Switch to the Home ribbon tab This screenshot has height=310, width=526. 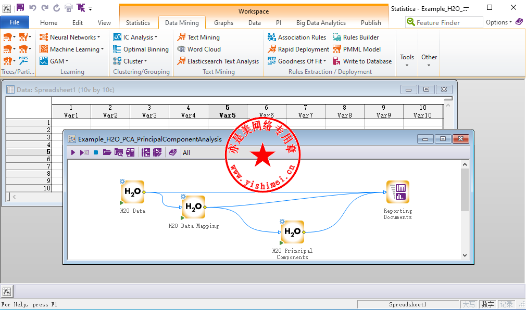(x=48, y=23)
